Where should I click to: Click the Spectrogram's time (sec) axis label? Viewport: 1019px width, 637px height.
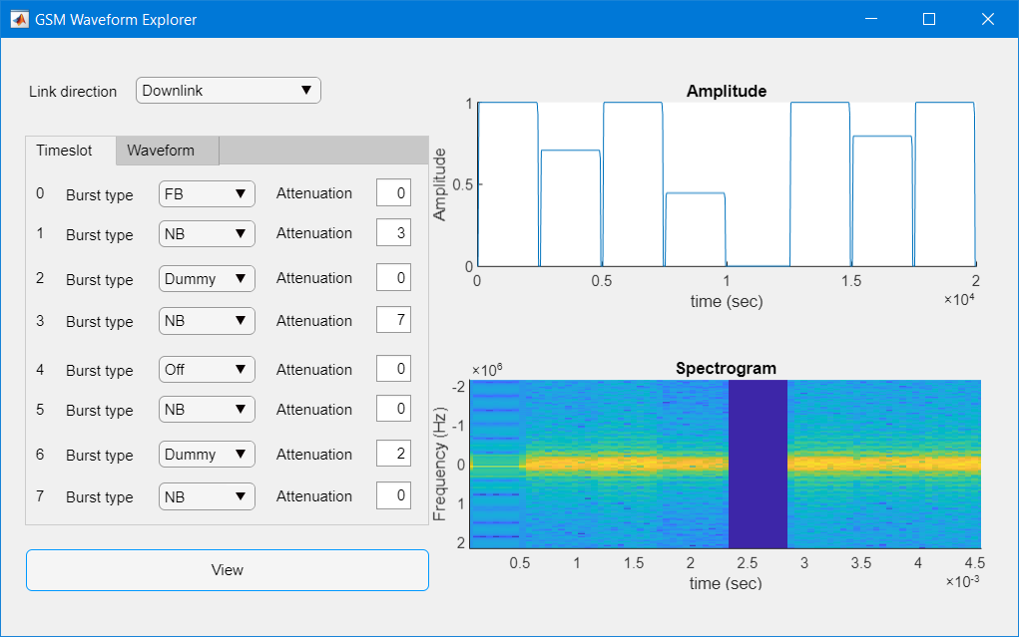(x=726, y=583)
